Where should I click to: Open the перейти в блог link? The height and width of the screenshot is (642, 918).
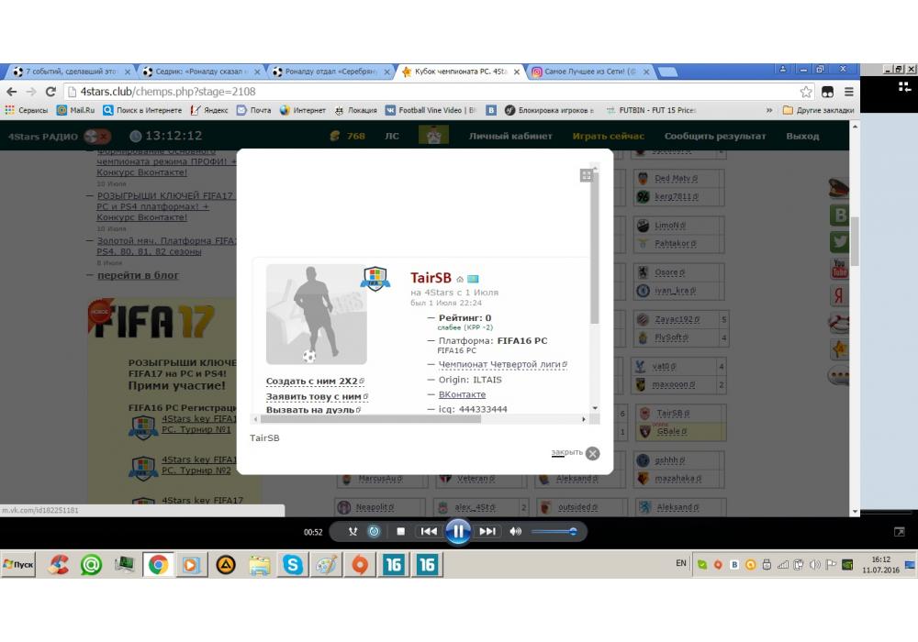click(x=138, y=275)
